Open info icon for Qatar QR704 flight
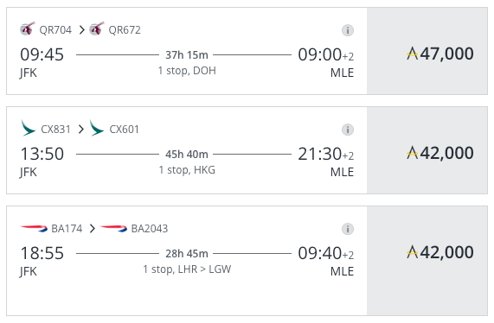 [348, 30]
